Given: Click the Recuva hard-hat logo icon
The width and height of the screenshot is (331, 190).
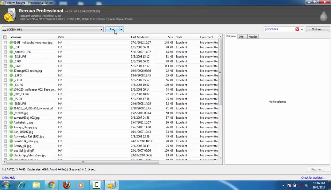Looking at the screenshot, I should tap(10, 15).
